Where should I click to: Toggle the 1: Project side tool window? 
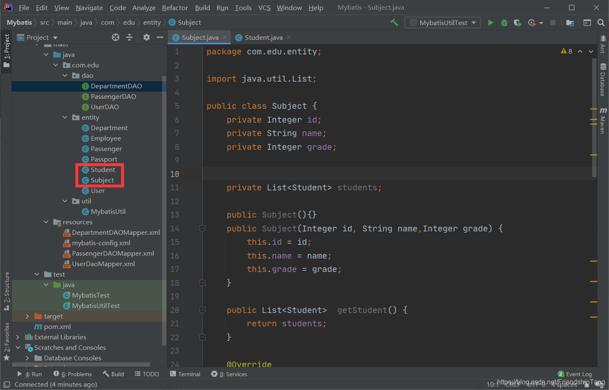tap(6, 50)
